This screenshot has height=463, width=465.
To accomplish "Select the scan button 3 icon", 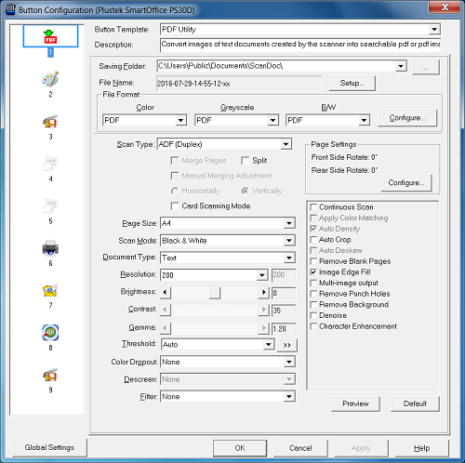I will click(50, 122).
